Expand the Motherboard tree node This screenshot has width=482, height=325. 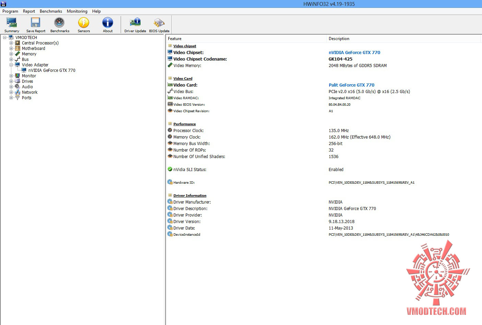click(x=11, y=49)
